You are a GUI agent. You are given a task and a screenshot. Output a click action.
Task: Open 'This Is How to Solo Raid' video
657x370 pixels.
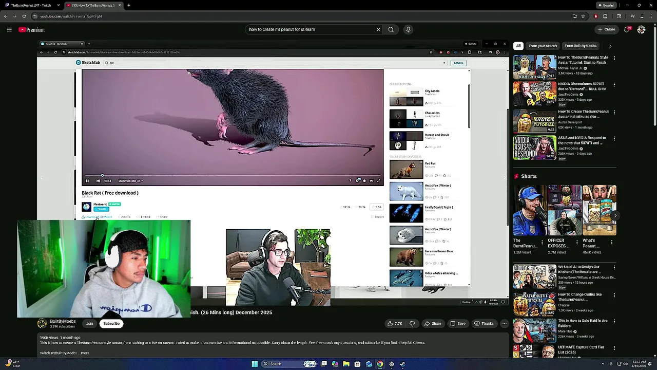coord(534,330)
